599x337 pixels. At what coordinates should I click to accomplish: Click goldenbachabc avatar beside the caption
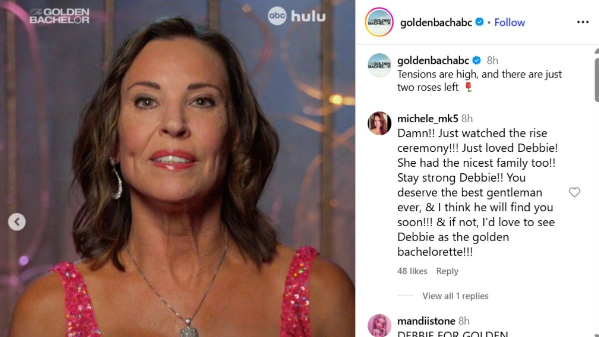(x=379, y=65)
